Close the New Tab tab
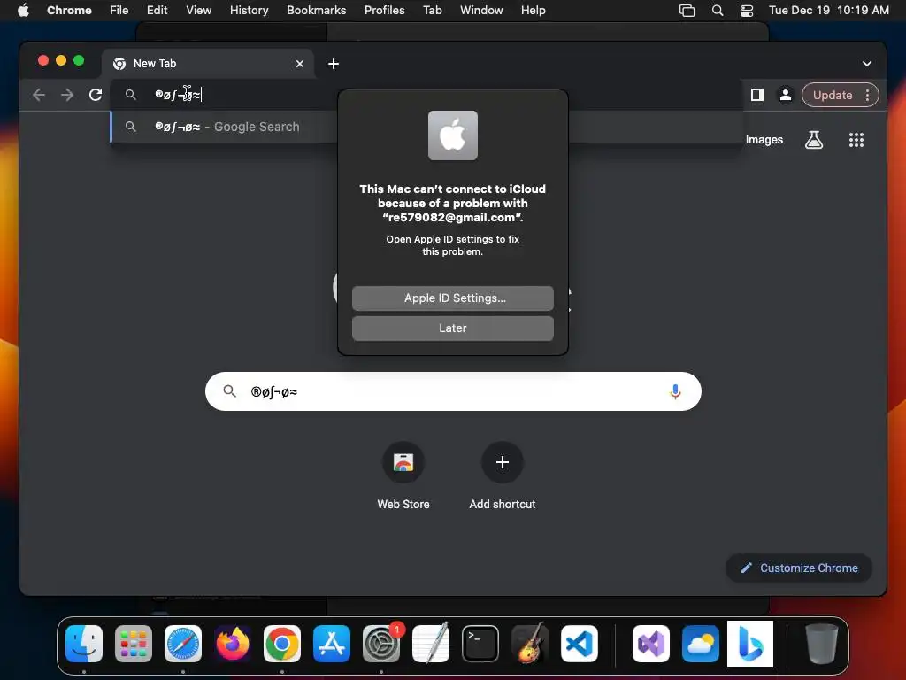Screen dimensions: 906x680 [x=300, y=64]
